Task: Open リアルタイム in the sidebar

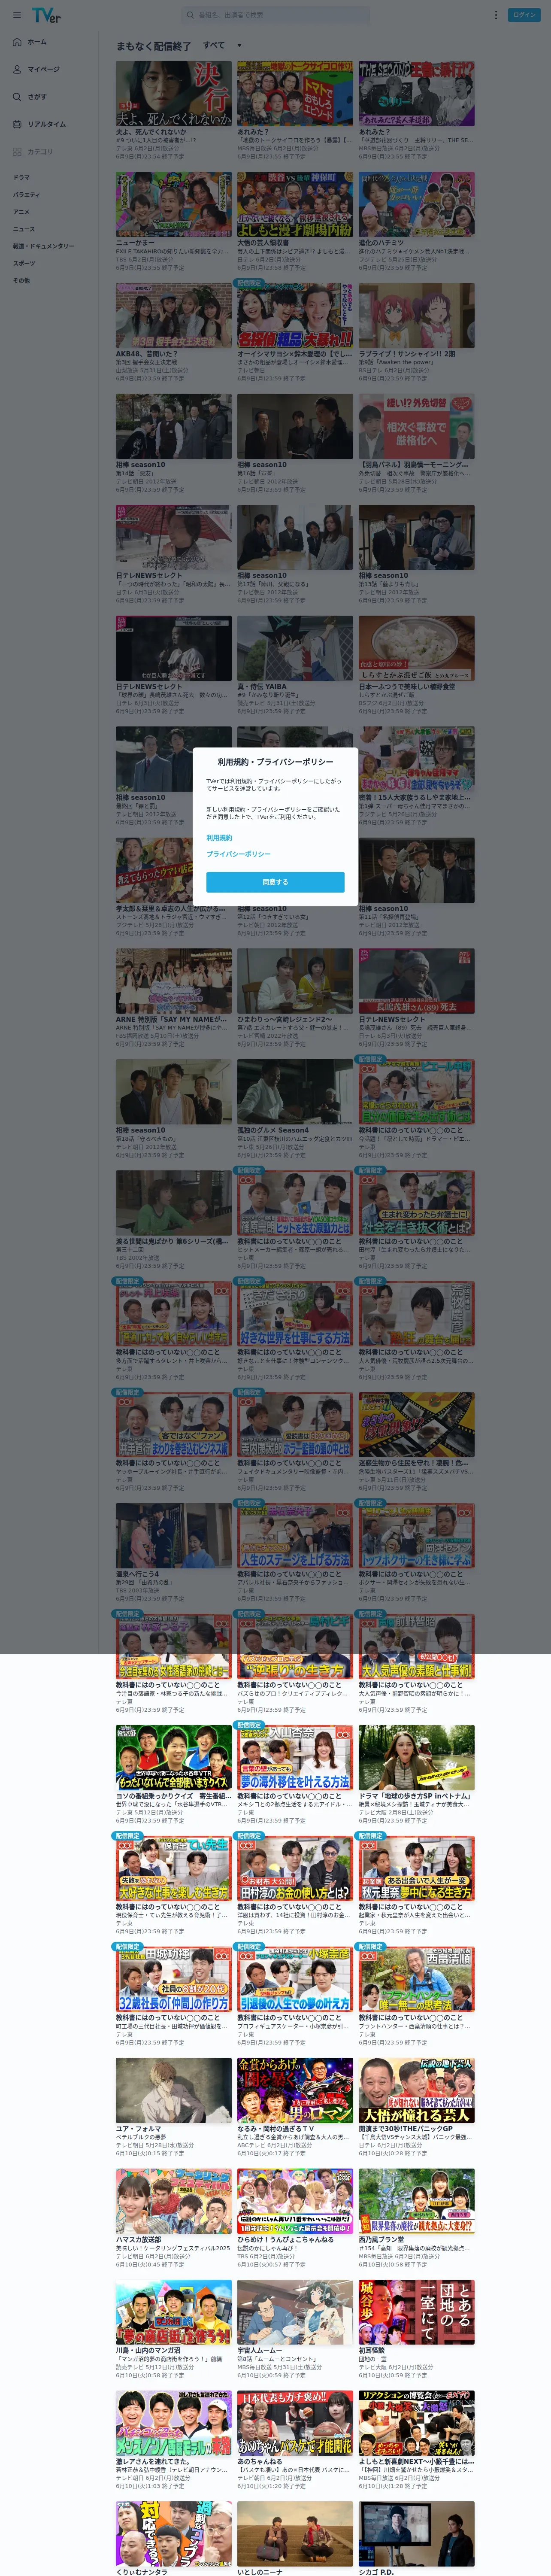Action: [47, 124]
